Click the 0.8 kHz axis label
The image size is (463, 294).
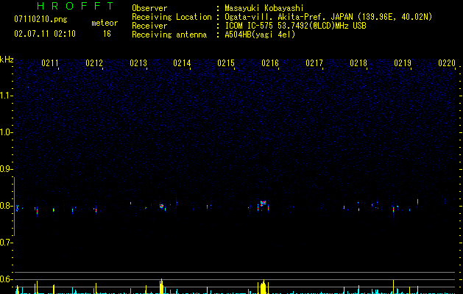[6, 206]
